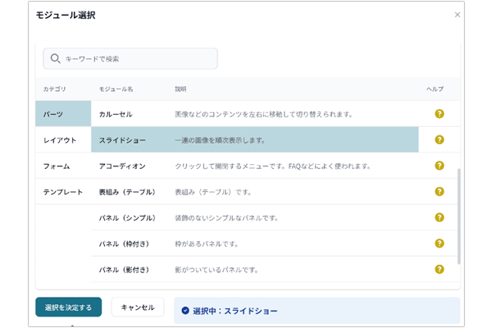
Task: Open the フォーム category
Action: (x=62, y=166)
